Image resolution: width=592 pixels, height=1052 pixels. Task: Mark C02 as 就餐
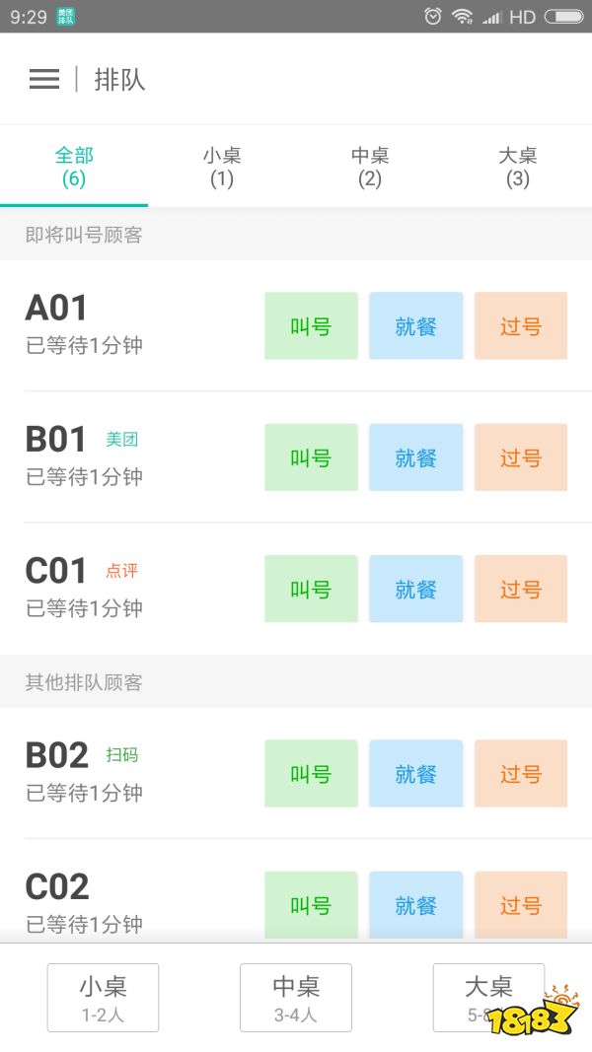pos(415,904)
